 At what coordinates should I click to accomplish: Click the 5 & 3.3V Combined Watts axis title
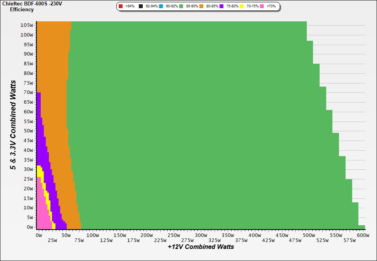click(14, 125)
